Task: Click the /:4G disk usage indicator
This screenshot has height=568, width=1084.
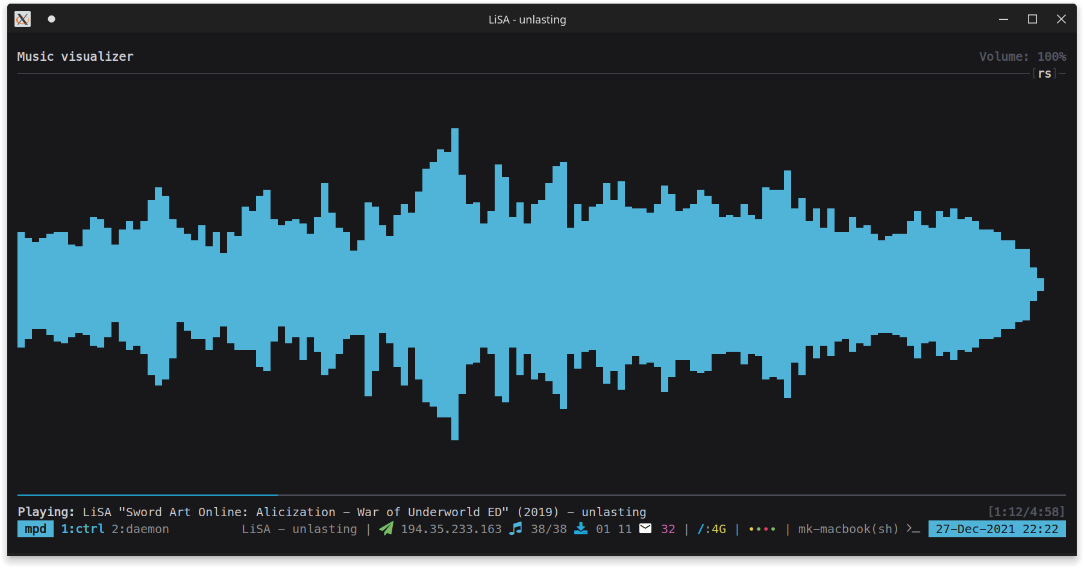Action: [711, 529]
